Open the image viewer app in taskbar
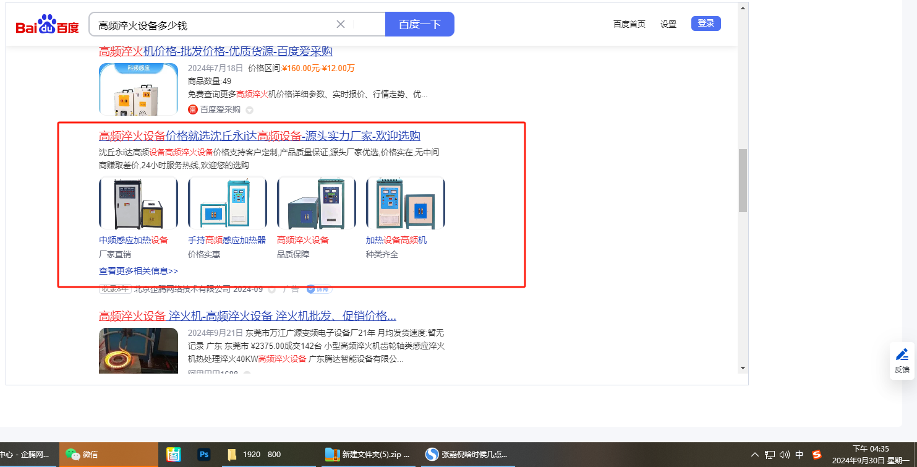Screen dimensions: 917x467 point(174,455)
